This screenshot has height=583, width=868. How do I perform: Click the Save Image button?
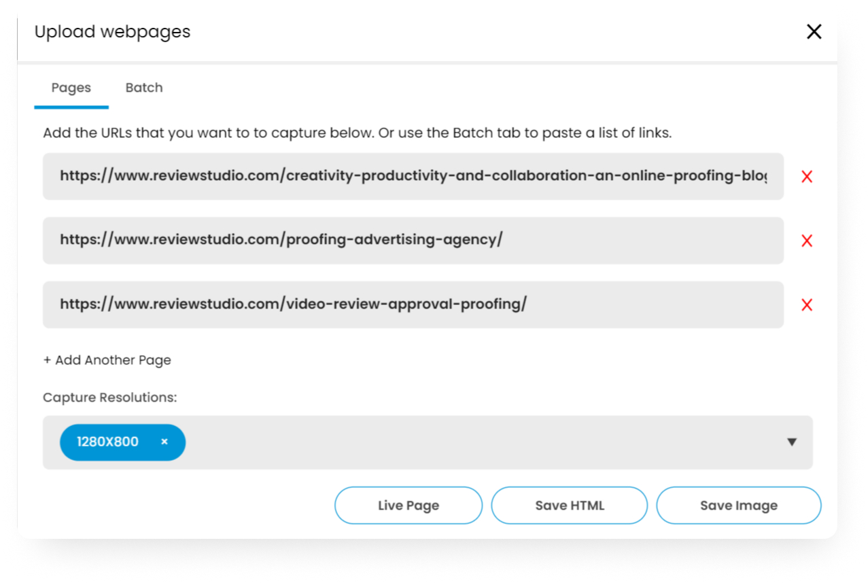[x=739, y=506]
